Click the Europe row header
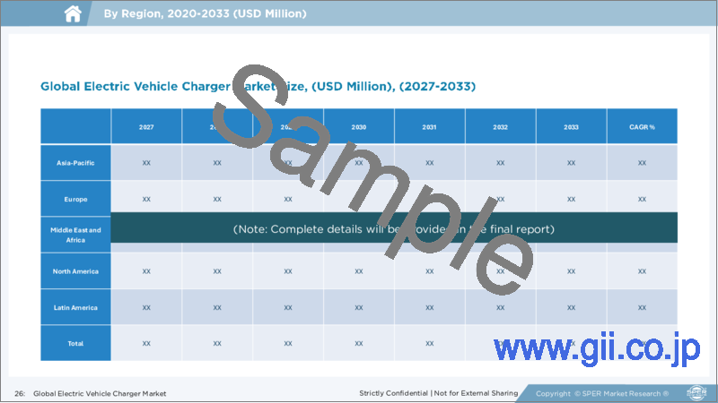This screenshot has width=718, height=403. [75, 199]
